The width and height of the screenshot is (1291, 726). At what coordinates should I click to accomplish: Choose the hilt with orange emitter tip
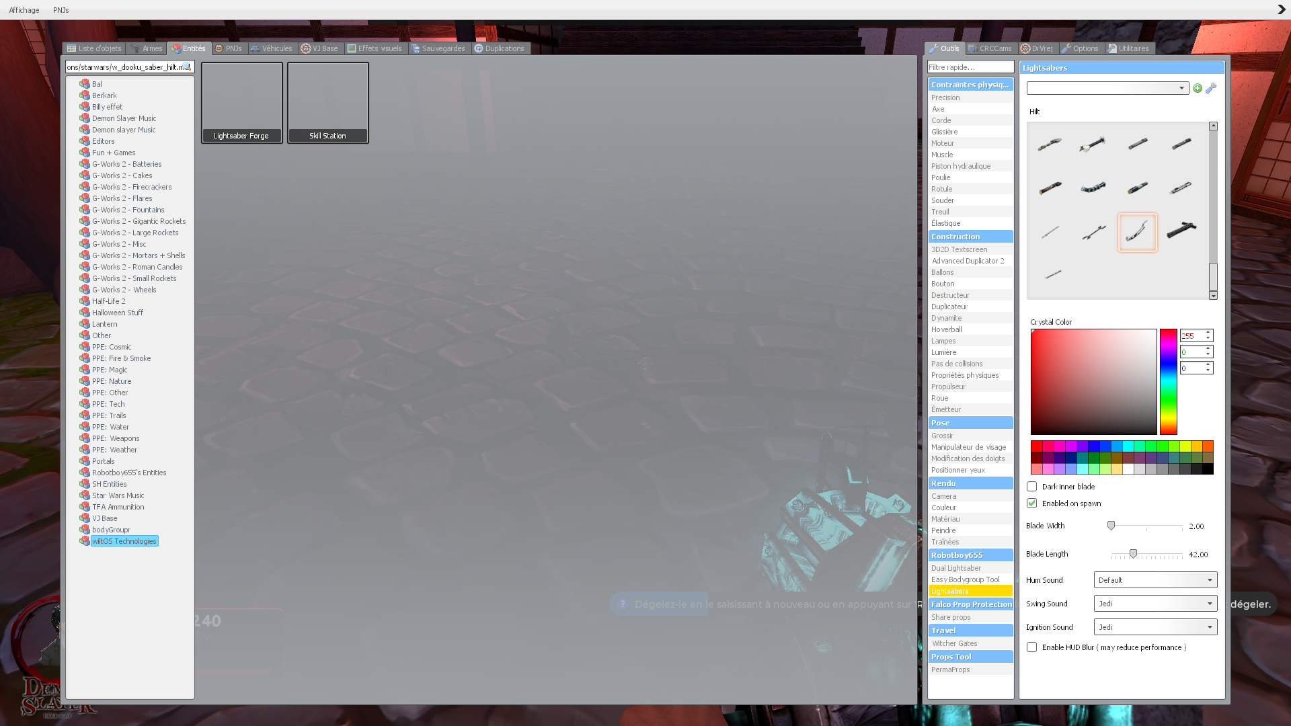tap(1050, 188)
